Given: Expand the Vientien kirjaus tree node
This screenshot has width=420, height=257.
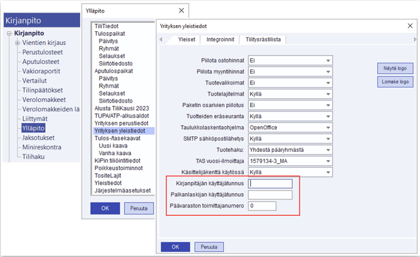Looking at the screenshot, I should [18, 43].
